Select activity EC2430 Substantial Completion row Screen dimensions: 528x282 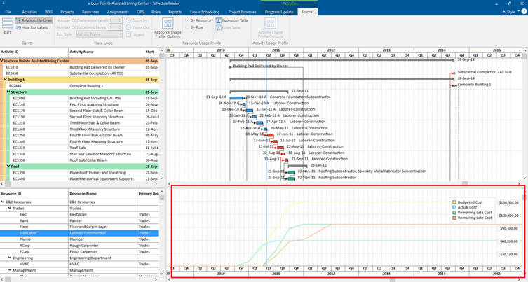pyautogui.click(x=79, y=73)
